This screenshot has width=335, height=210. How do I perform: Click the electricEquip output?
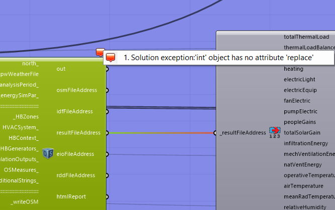(300, 90)
